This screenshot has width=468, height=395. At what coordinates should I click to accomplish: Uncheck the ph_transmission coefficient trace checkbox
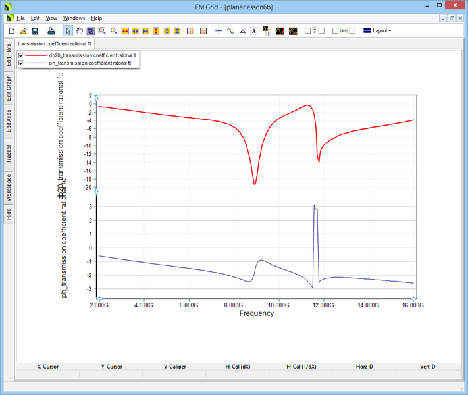coord(21,63)
